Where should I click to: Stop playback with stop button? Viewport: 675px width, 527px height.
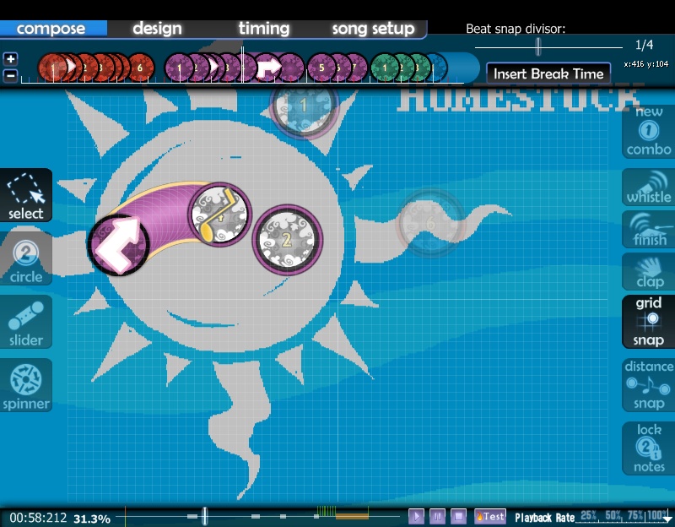click(x=458, y=516)
